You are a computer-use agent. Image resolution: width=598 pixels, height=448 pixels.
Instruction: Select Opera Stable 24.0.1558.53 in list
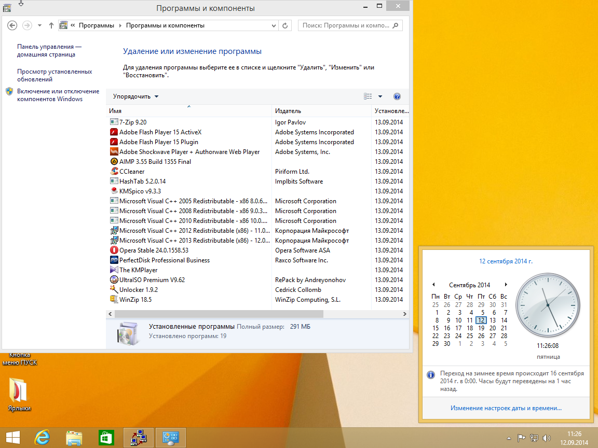coord(154,250)
